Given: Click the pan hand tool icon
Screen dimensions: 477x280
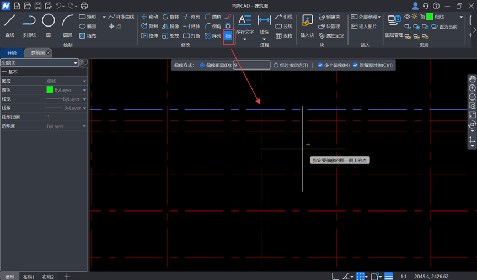Looking at the screenshot, I should [x=472, y=80].
